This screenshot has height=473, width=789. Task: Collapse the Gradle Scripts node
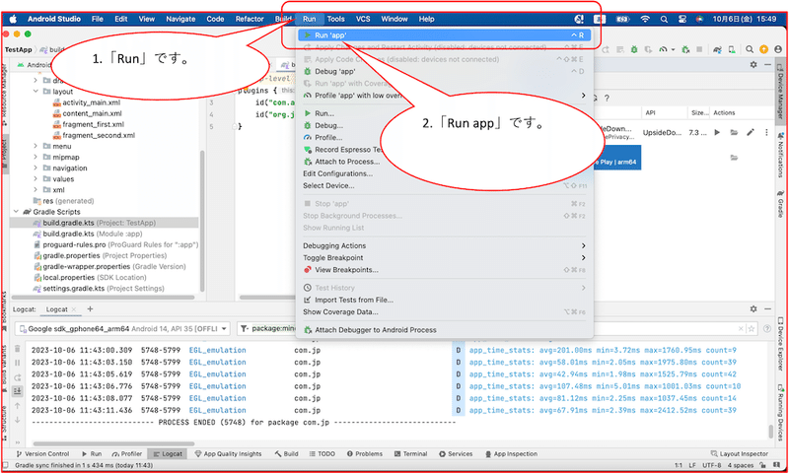(17, 212)
